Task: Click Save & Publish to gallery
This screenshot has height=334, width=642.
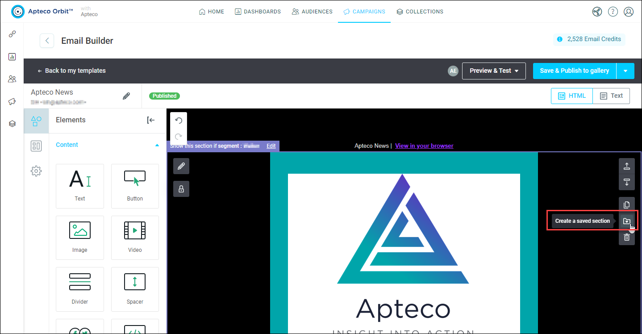Action: [575, 71]
